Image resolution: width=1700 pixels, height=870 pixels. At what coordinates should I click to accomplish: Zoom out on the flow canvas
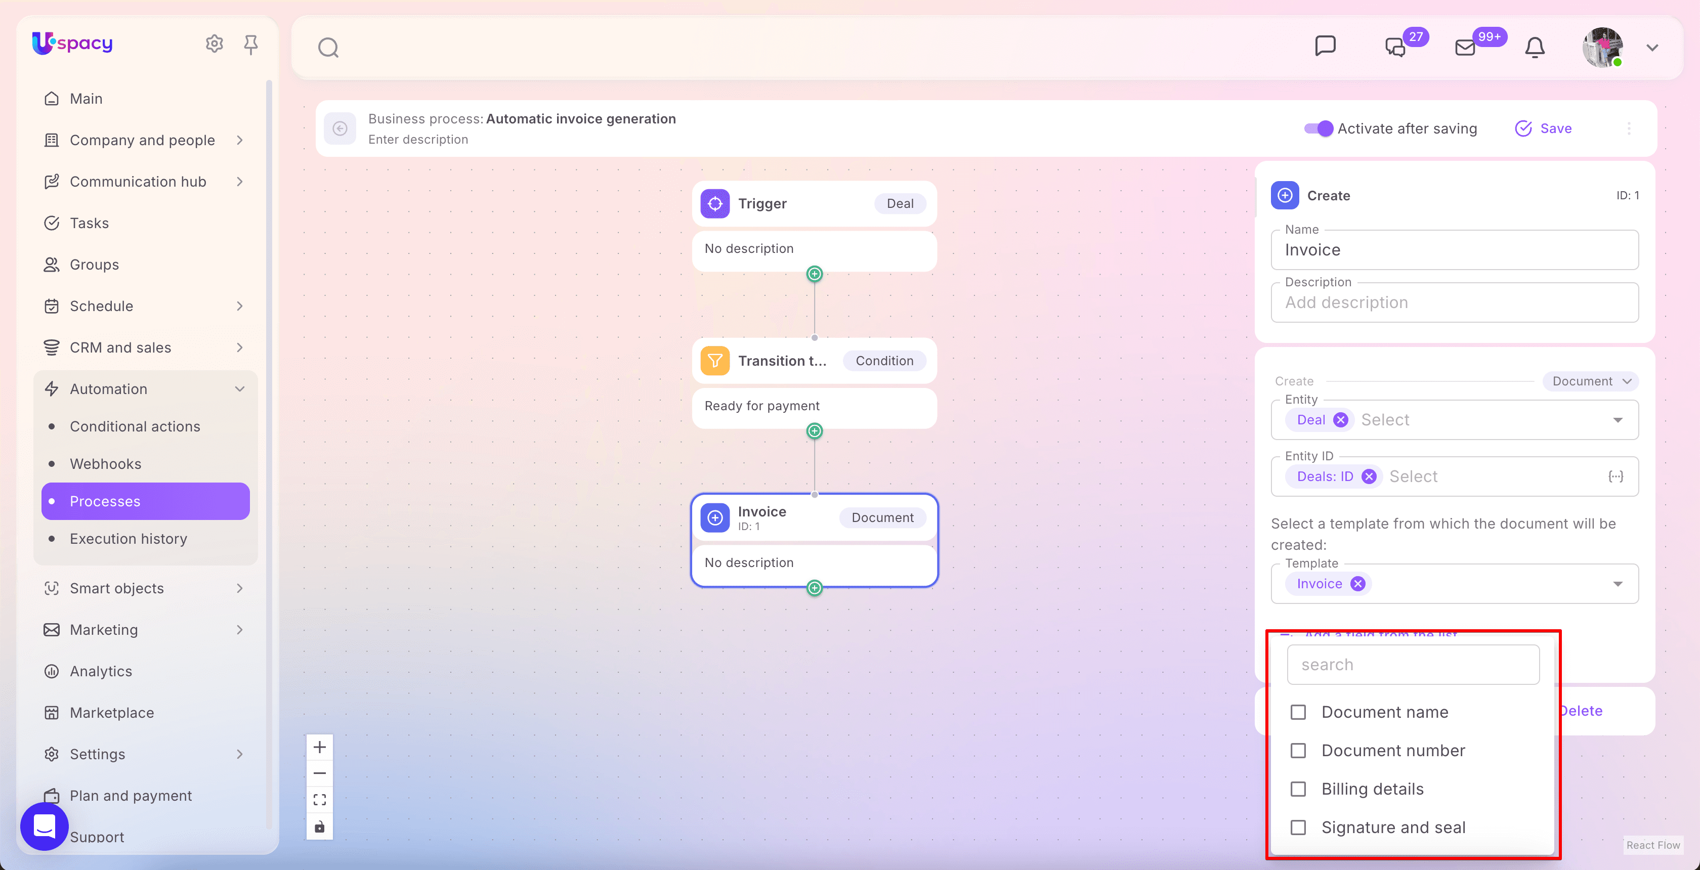point(319,773)
